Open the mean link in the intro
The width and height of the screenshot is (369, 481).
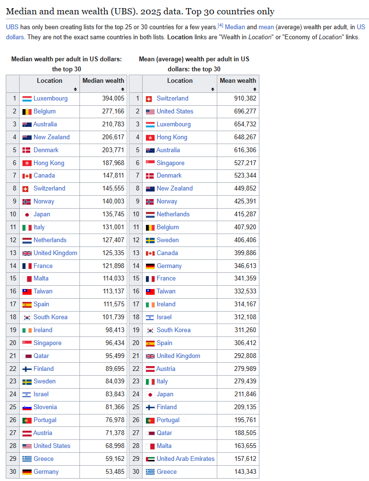pos(266,27)
